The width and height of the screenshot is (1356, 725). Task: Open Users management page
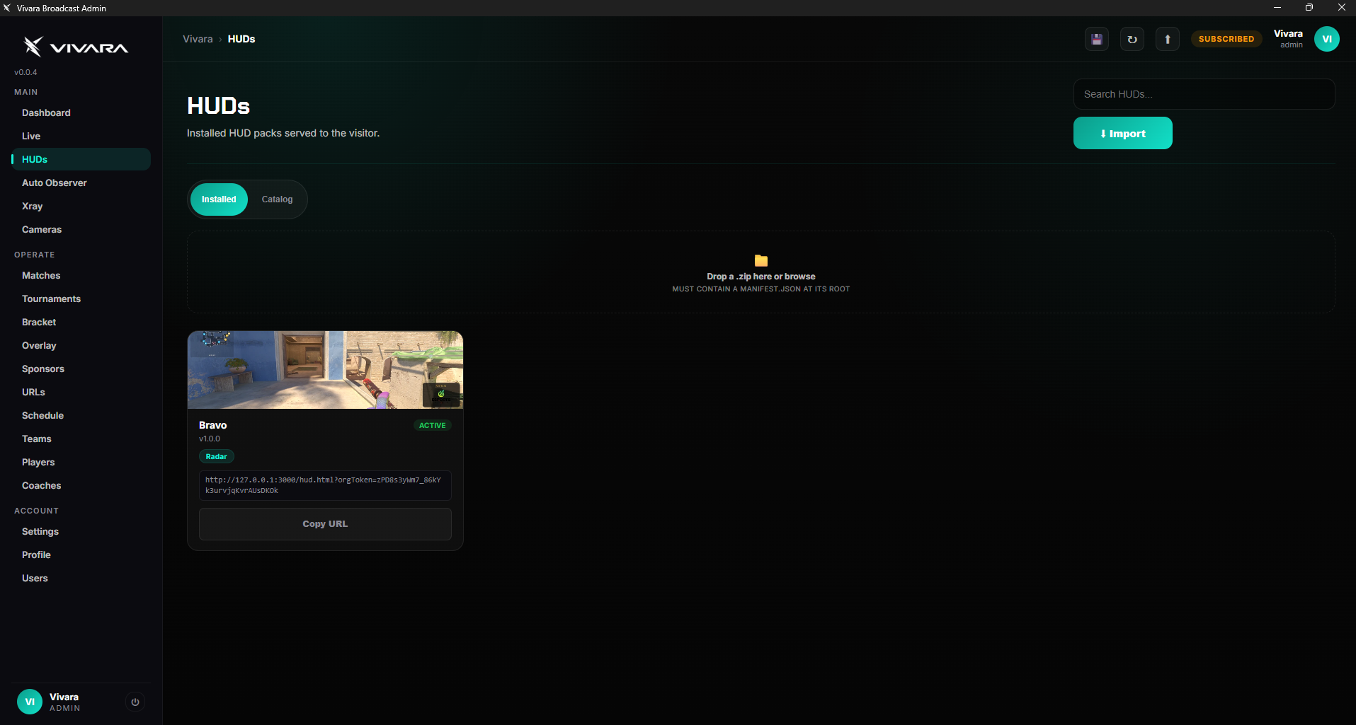click(81, 578)
